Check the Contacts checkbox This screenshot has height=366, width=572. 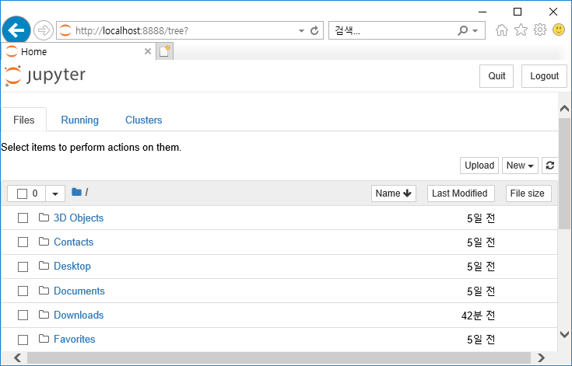pyautogui.click(x=23, y=242)
